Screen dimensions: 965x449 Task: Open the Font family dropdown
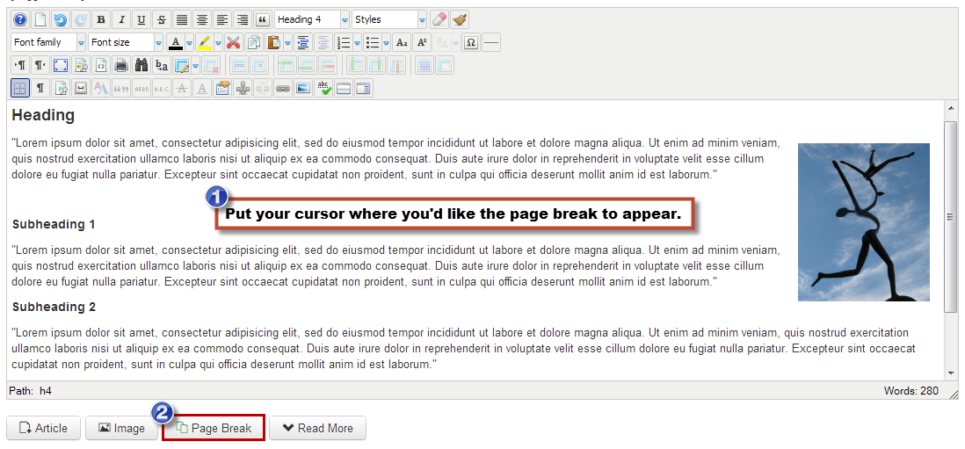[48, 42]
